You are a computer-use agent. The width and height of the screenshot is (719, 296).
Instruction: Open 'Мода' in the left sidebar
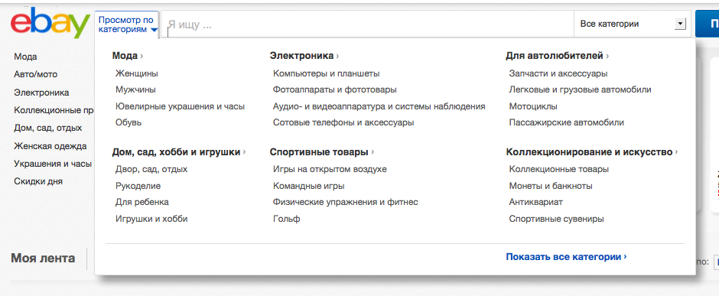[x=26, y=57]
